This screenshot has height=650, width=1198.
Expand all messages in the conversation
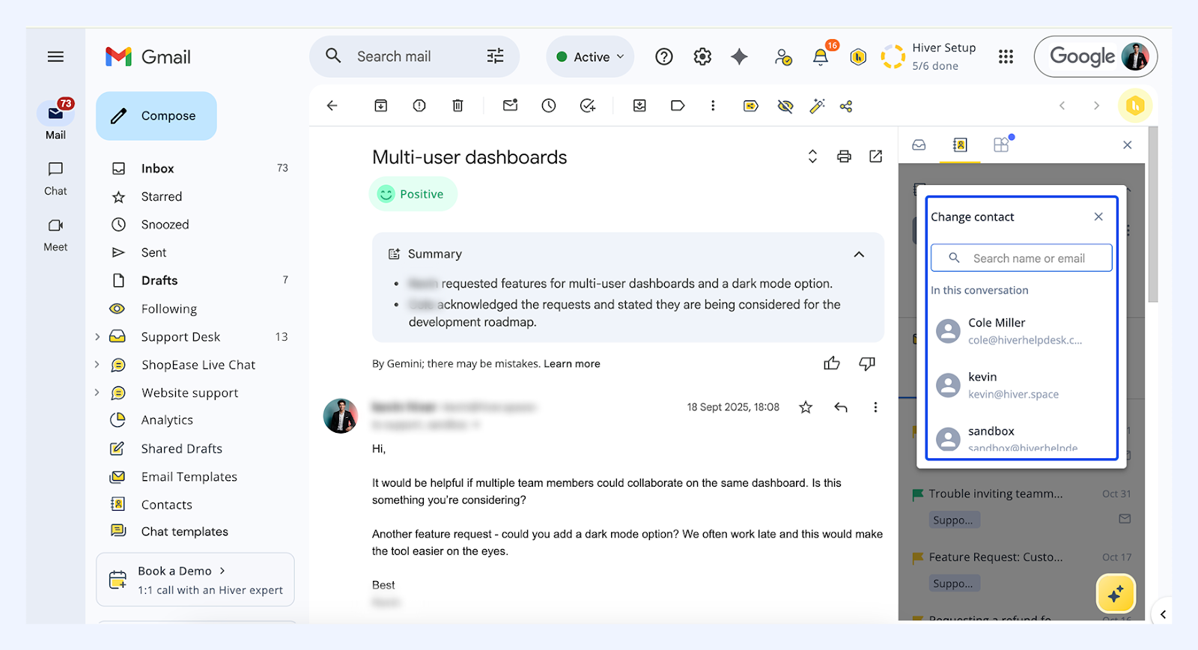tap(812, 157)
